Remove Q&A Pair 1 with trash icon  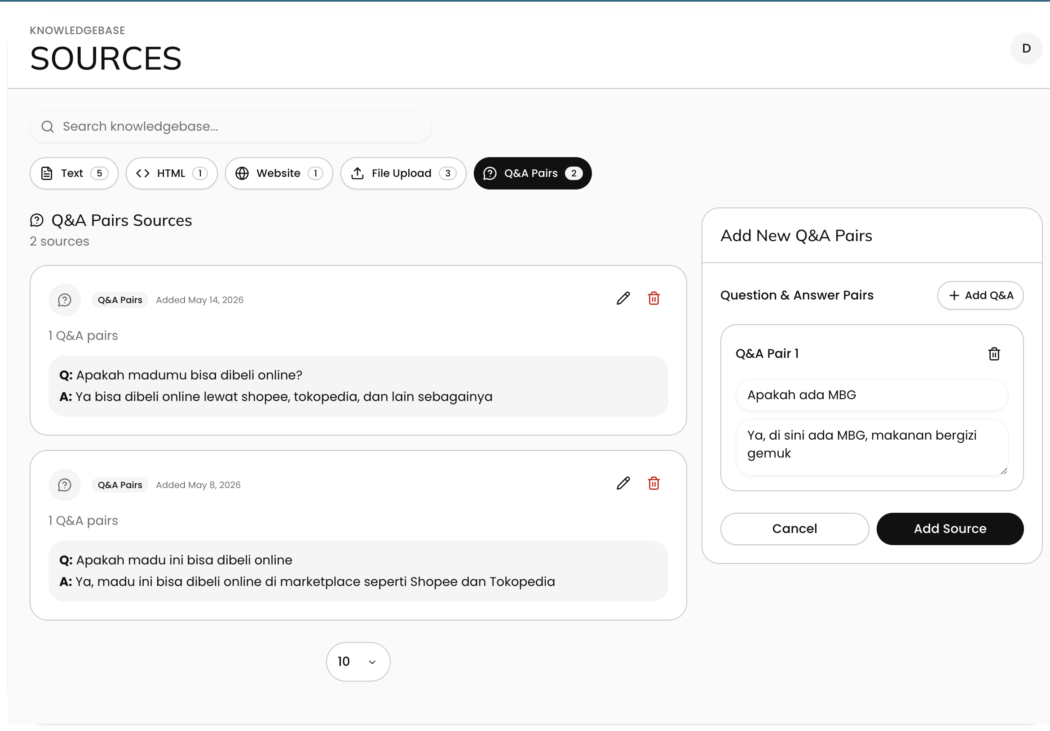click(994, 354)
